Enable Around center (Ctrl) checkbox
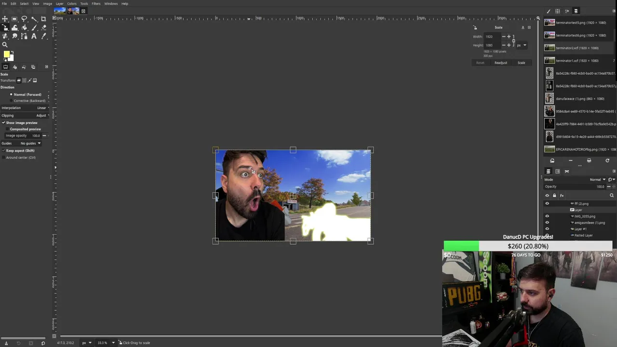This screenshot has height=347, width=617. coord(3,158)
